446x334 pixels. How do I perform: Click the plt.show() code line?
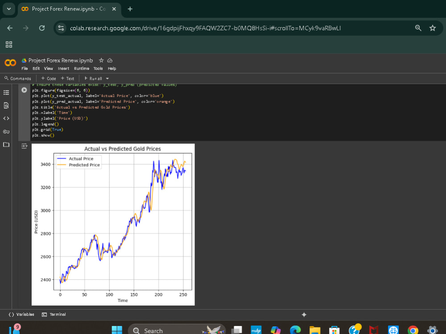coord(43,135)
